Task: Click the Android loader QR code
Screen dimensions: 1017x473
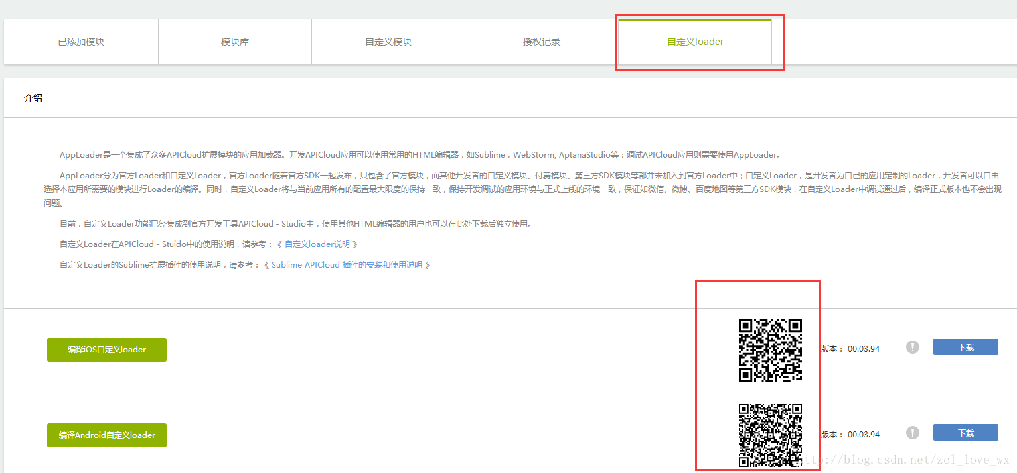Action: [770, 435]
